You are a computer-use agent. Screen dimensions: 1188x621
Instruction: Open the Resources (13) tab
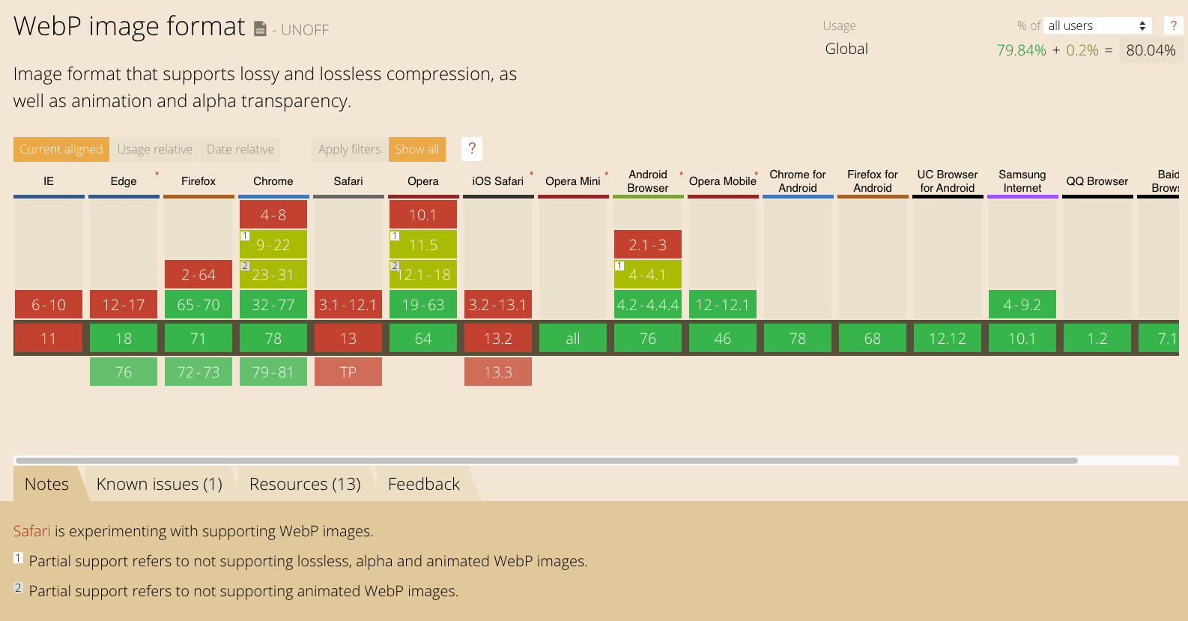(x=306, y=484)
